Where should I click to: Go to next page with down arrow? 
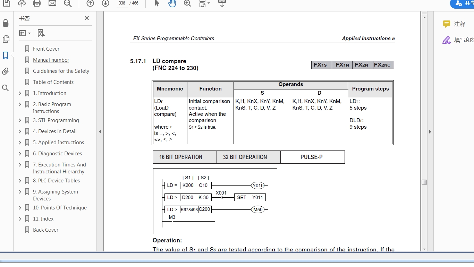(x=105, y=3)
